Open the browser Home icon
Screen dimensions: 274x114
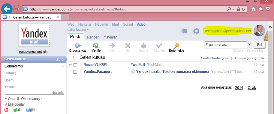pyautogui.click(x=253, y=9)
